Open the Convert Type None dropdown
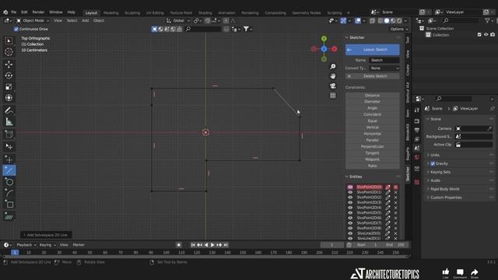Screen dimensions: 498x280 [x=384, y=68]
